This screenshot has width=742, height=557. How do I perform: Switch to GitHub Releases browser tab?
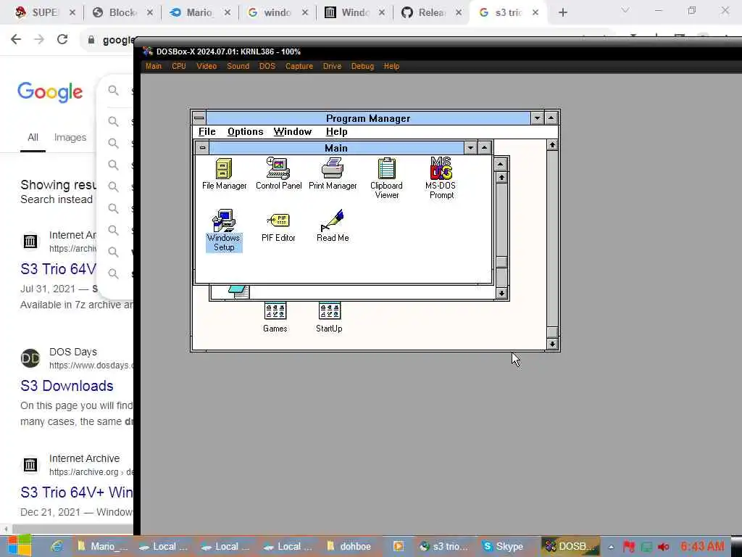coord(432,12)
